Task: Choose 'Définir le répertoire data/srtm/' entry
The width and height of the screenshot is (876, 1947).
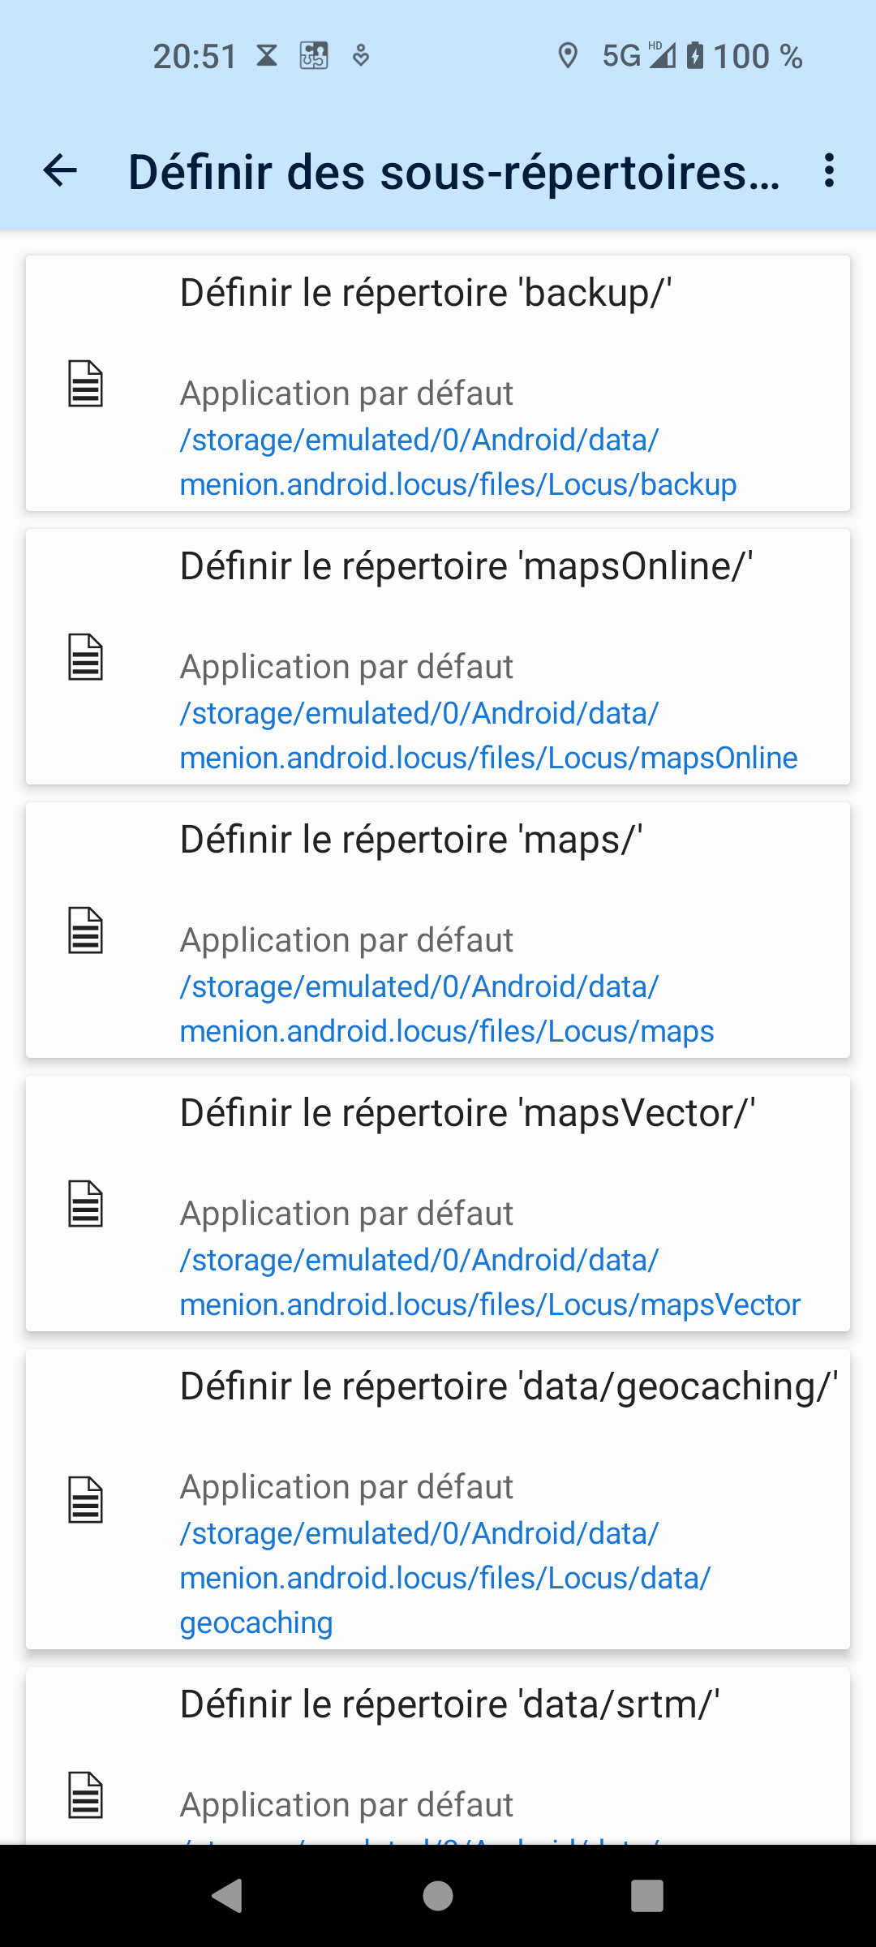Action: click(449, 1705)
